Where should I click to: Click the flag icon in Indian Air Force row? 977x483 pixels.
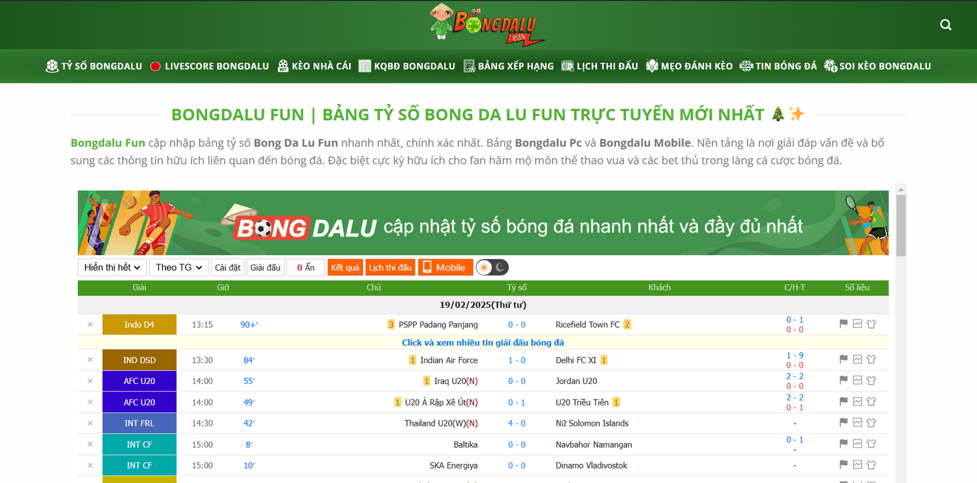pyautogui.click(x=843, y=359)
